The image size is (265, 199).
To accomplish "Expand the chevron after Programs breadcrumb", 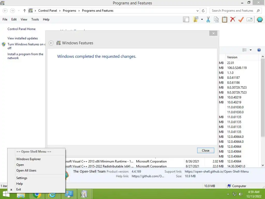I will pos(79,11).
